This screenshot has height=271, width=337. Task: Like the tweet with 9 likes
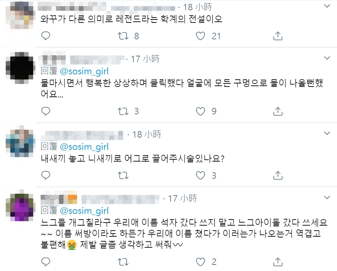[201, 111]
